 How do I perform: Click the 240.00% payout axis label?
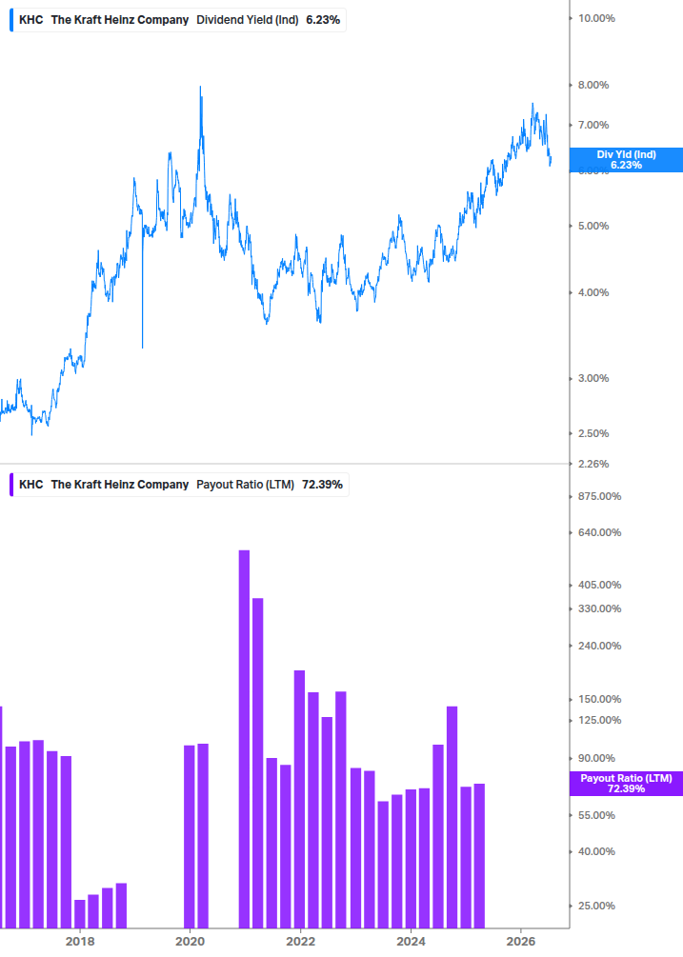pyautogui.click(x=599, y=646)
